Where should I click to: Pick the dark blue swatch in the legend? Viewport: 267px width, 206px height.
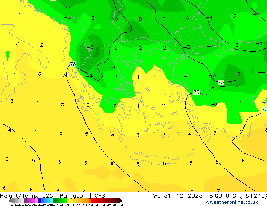40,201
